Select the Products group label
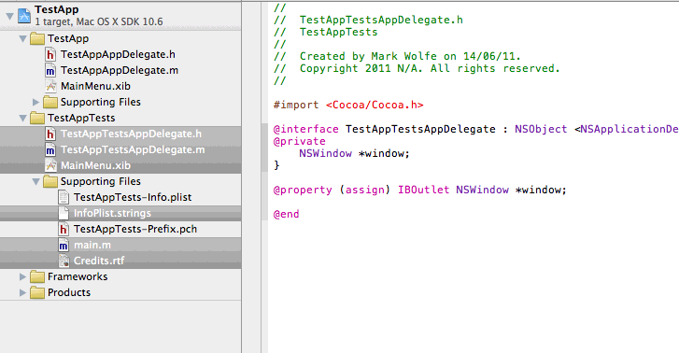 (69, 293)
